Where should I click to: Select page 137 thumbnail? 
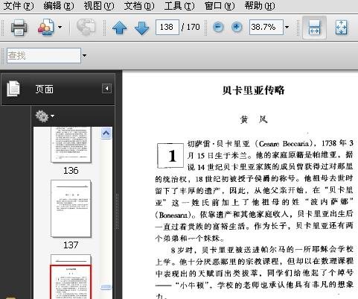pos(71,209)
